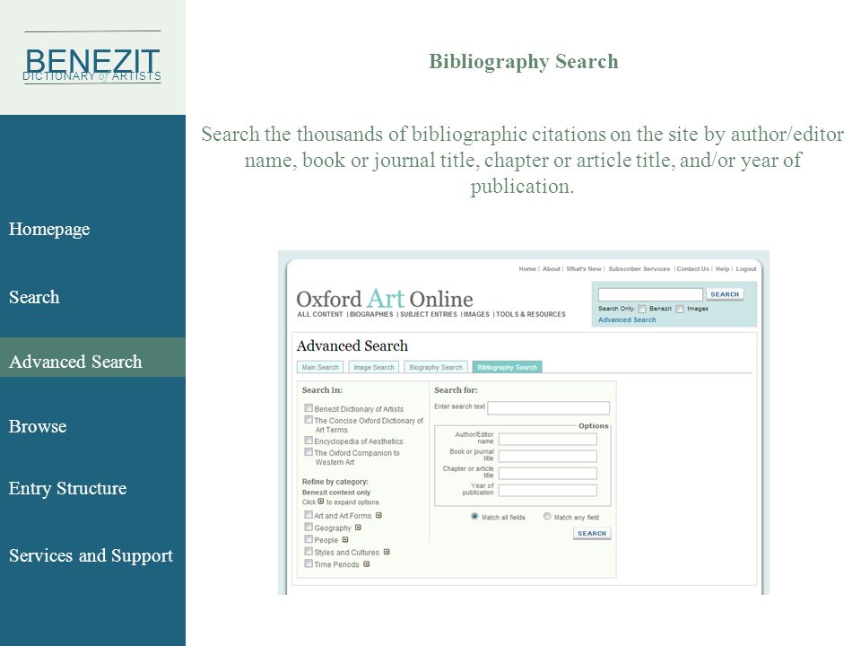
Task: Tick the Search Only Benezit checkbox
Action: [642, 309]
